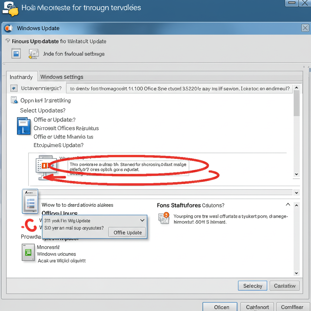Click 'Jnde for frefoual settirage' text
This screenshot has width=311, height=311.
tap(74, 54)
